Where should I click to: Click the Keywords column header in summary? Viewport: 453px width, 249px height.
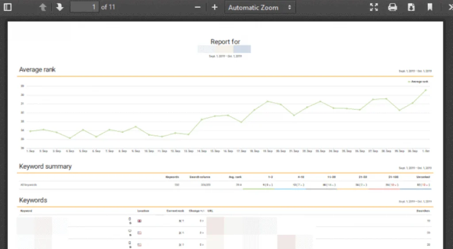tap(172, 177)
